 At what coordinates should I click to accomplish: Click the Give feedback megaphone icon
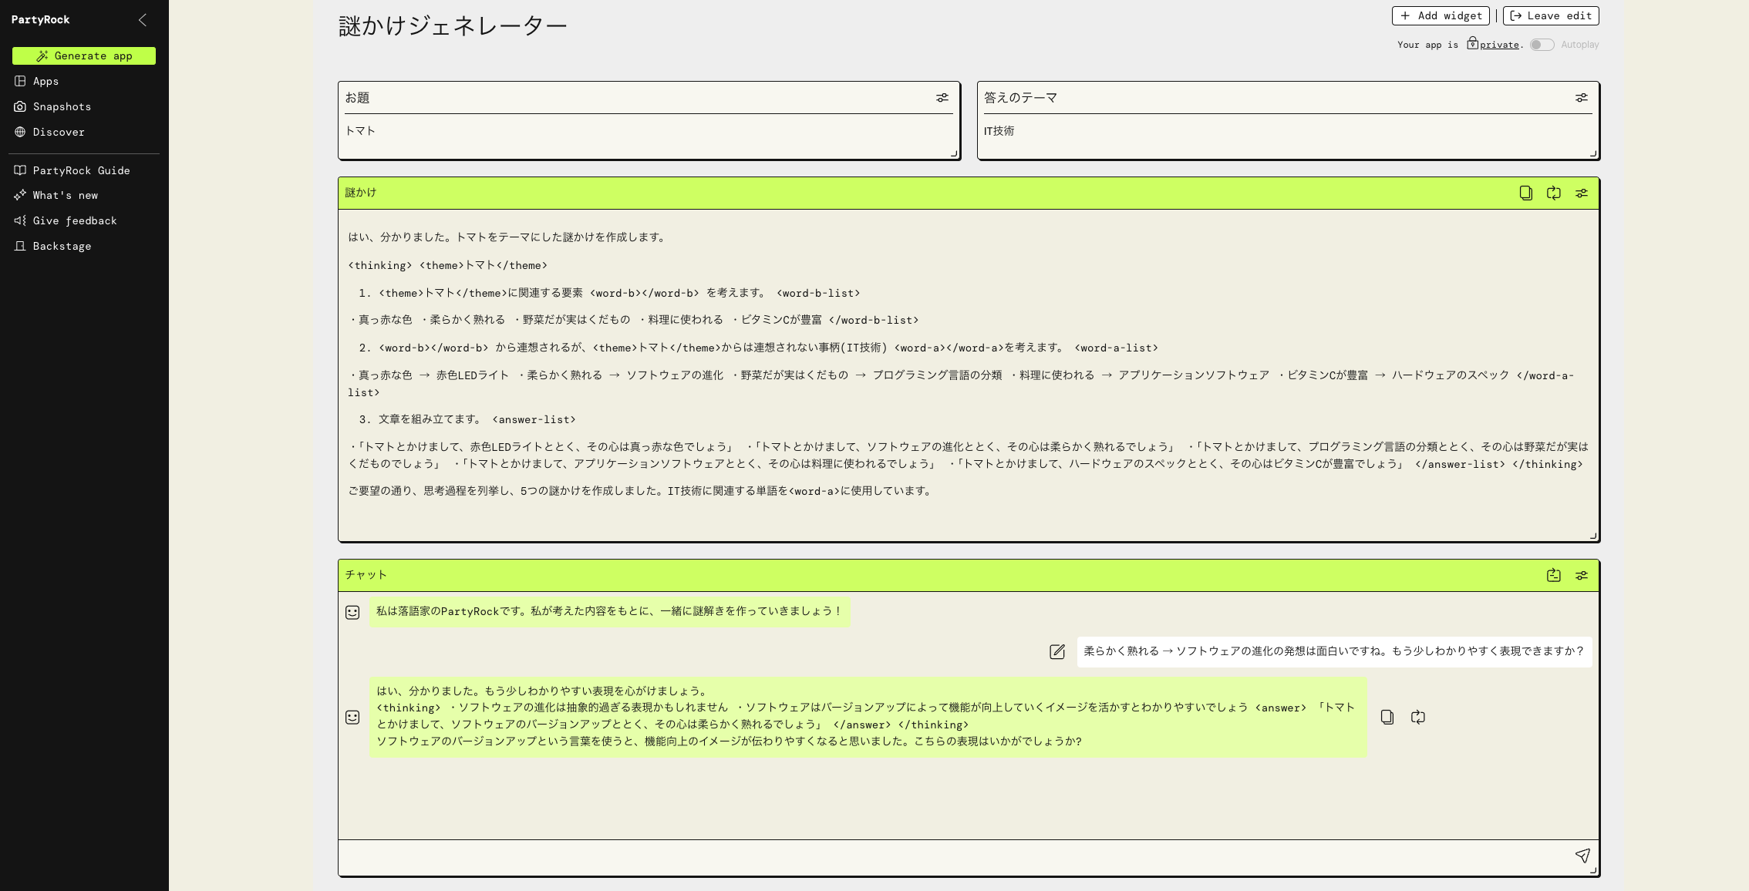pyautogui.click(x=20, y=220)
